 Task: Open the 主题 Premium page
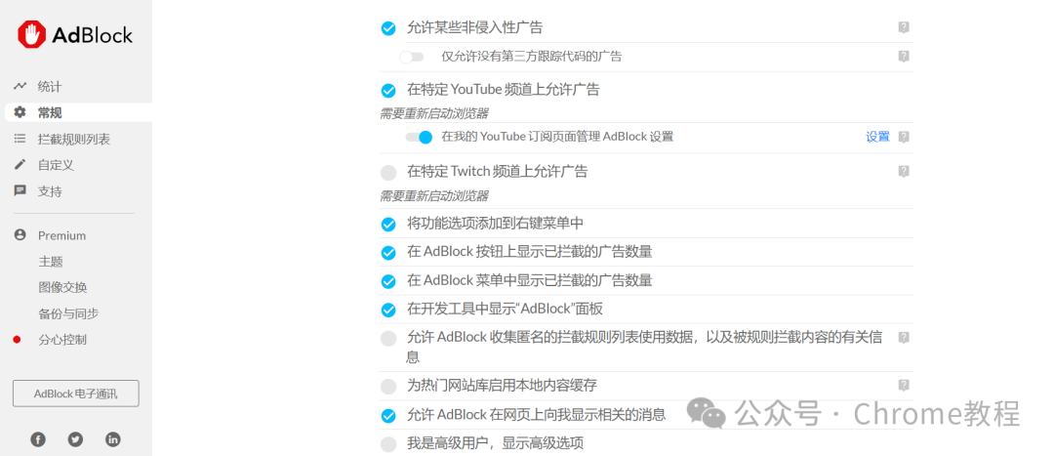(51, 262)
